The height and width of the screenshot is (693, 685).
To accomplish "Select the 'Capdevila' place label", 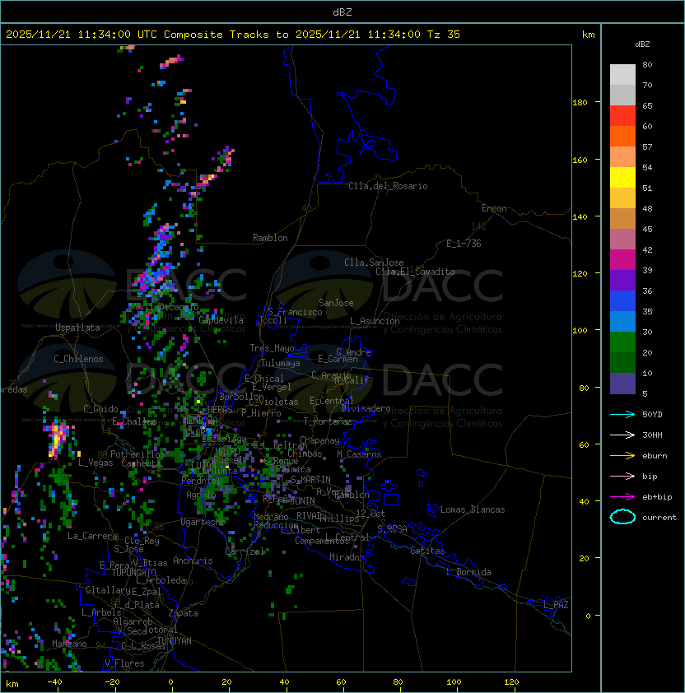I will point(221,320).
